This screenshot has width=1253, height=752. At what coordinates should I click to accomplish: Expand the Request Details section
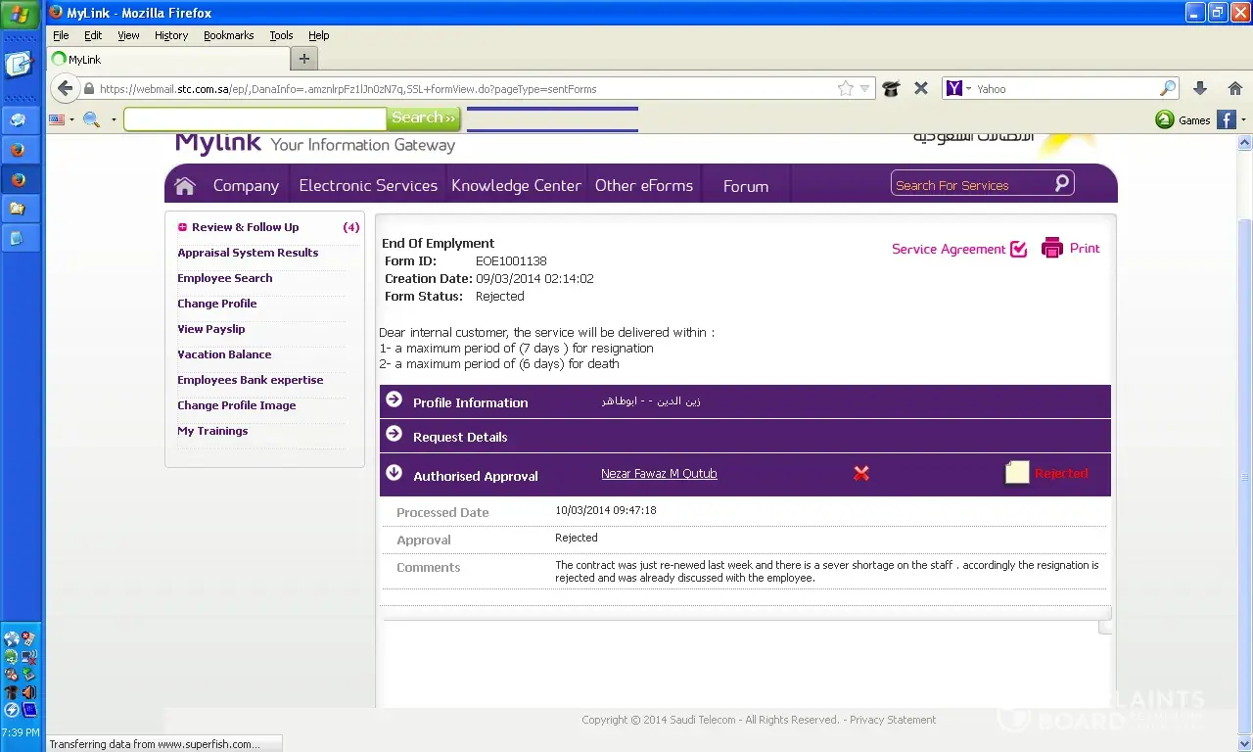coord(394,434)
